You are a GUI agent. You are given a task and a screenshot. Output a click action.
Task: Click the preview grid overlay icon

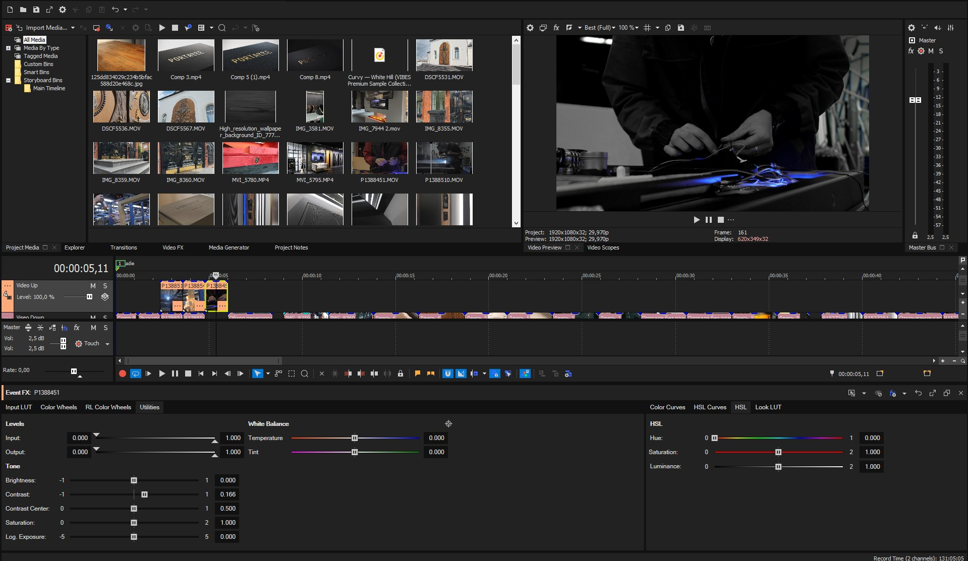[x=647, y=28]
